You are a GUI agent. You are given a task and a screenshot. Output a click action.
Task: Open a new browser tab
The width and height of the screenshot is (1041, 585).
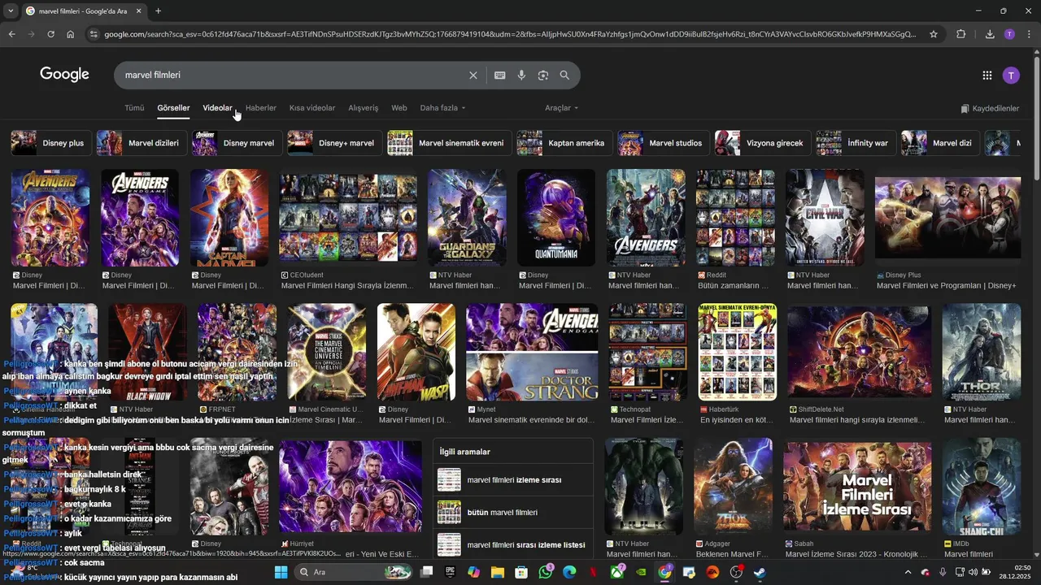pos(158,11)
